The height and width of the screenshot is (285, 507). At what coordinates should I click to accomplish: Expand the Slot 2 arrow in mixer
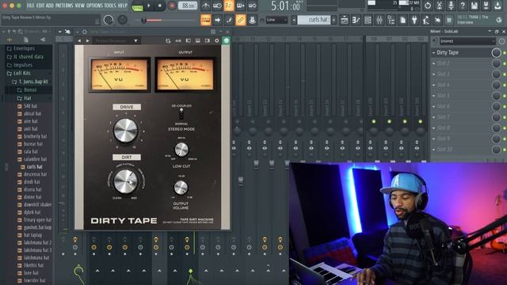(x=433, y=63)
